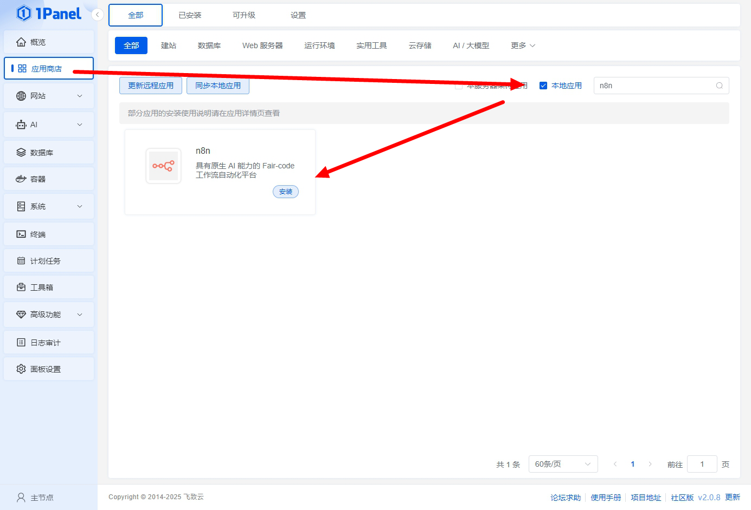
Task: Open the 60条/页 page size dropdown
Action: coord(563,464)
